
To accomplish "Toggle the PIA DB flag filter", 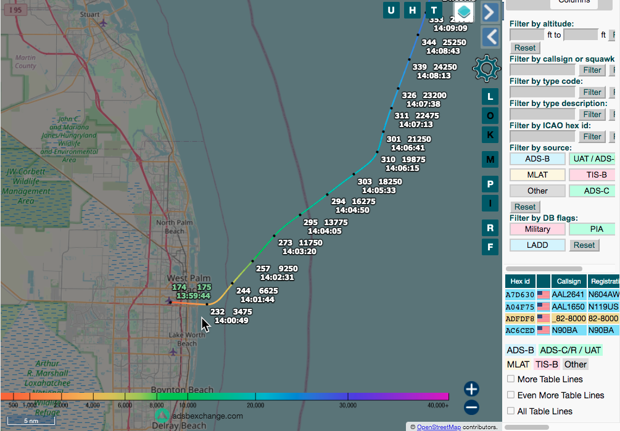I will click(592, 229).
